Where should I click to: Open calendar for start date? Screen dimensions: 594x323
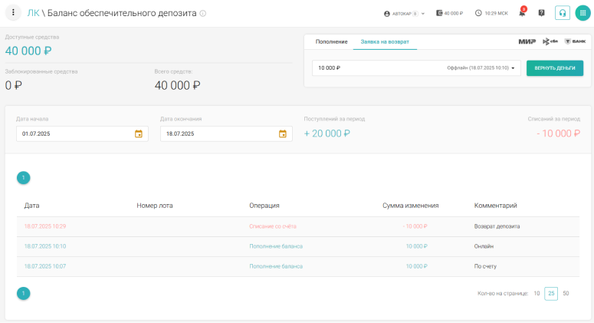(x=139, y=133)
